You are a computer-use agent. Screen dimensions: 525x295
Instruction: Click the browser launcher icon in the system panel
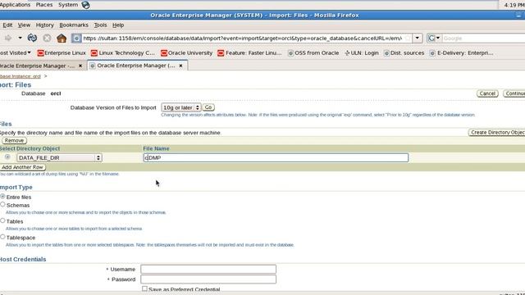coord(85,5)
